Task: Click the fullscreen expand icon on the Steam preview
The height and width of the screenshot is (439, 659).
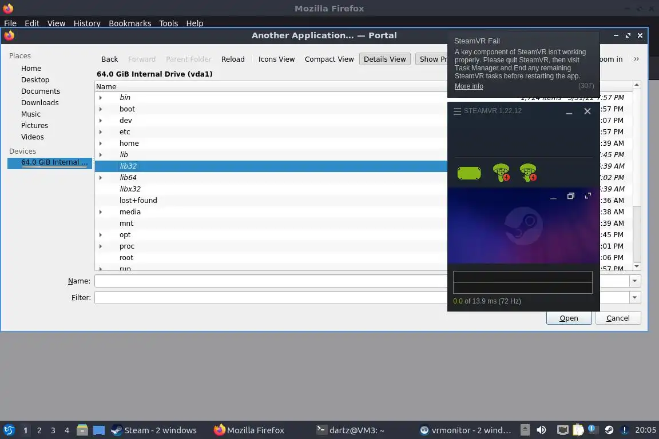Action: (588, 195)
